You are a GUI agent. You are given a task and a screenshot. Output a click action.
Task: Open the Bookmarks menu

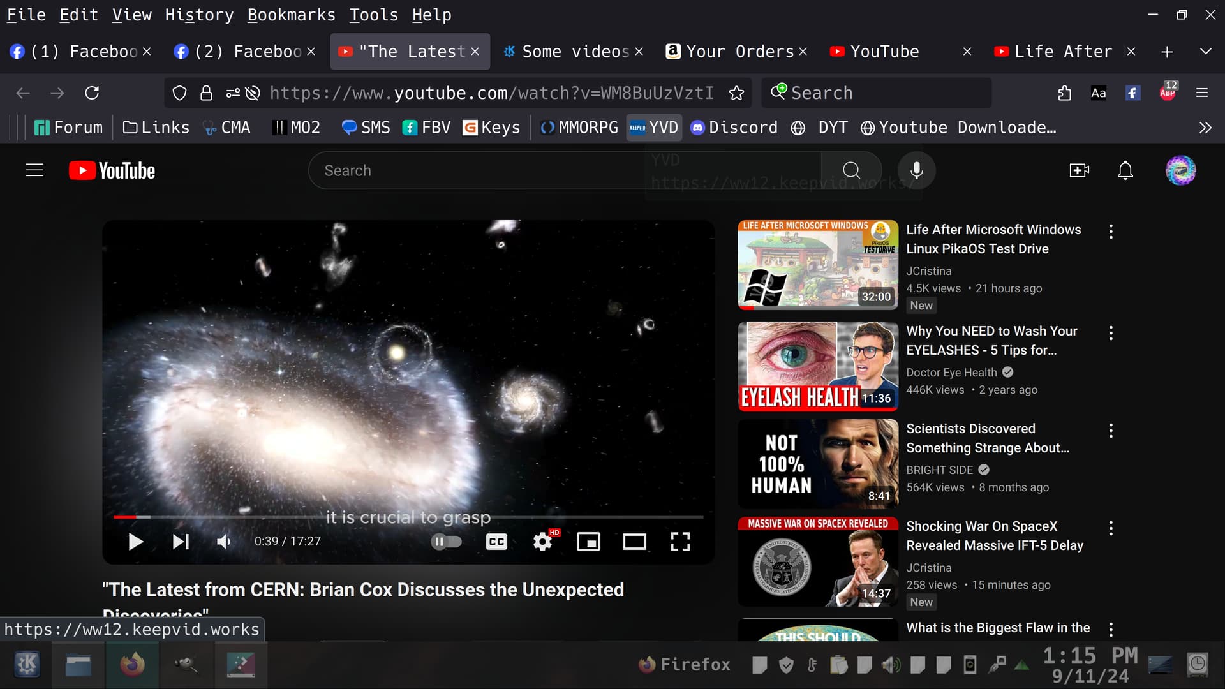click(x=291, y=15)
